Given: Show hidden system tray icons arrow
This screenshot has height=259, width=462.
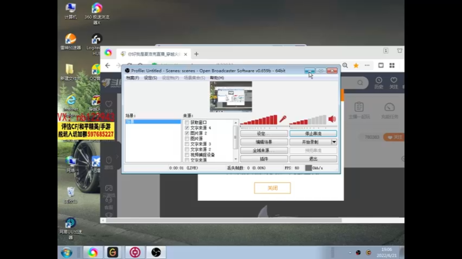Looking at the screenshot, I should (x=350, y=253).
